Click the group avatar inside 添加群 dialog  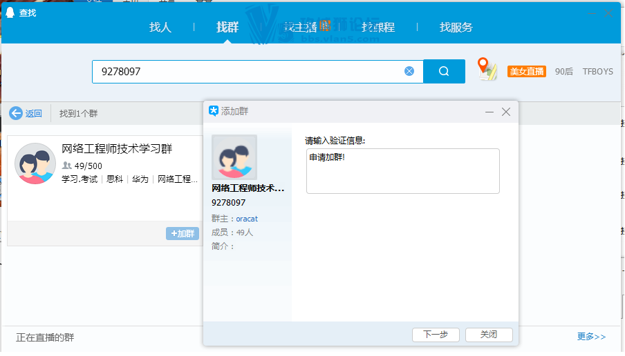(234, 157)
